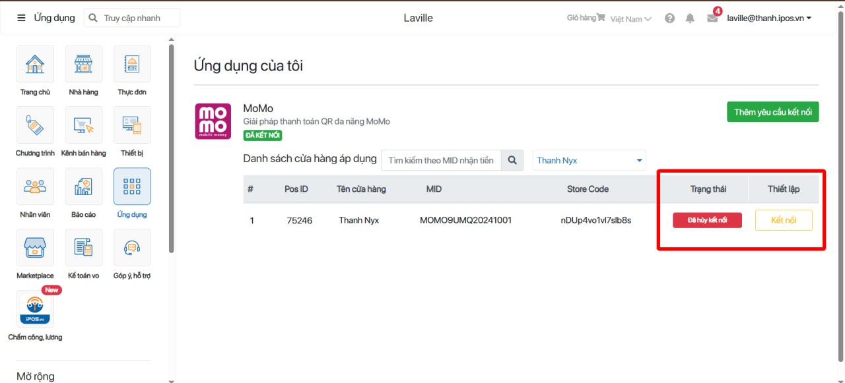Open the Báo cáo reports icon
Viewport: 845px width, 383px height.
tap(83, 187)
